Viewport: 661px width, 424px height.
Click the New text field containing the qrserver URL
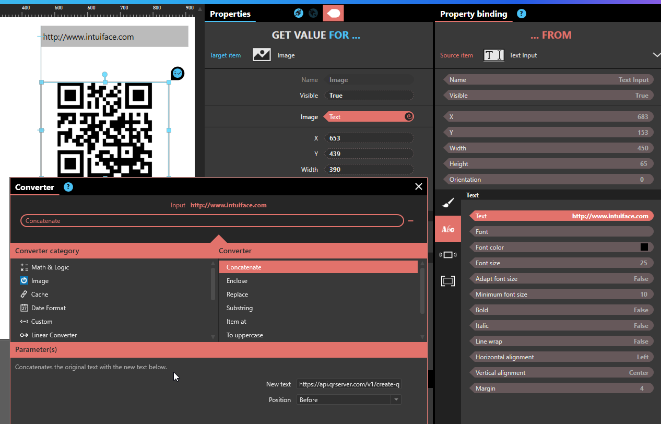click(x=348, y=384)
